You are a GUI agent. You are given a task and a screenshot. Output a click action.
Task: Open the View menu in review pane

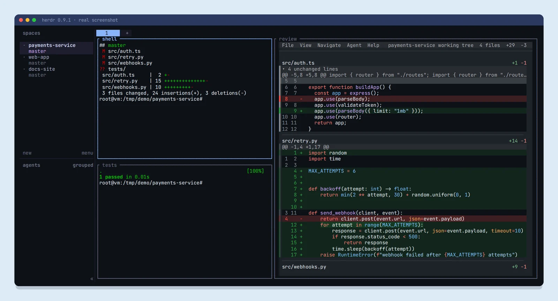tap(306, 45)
